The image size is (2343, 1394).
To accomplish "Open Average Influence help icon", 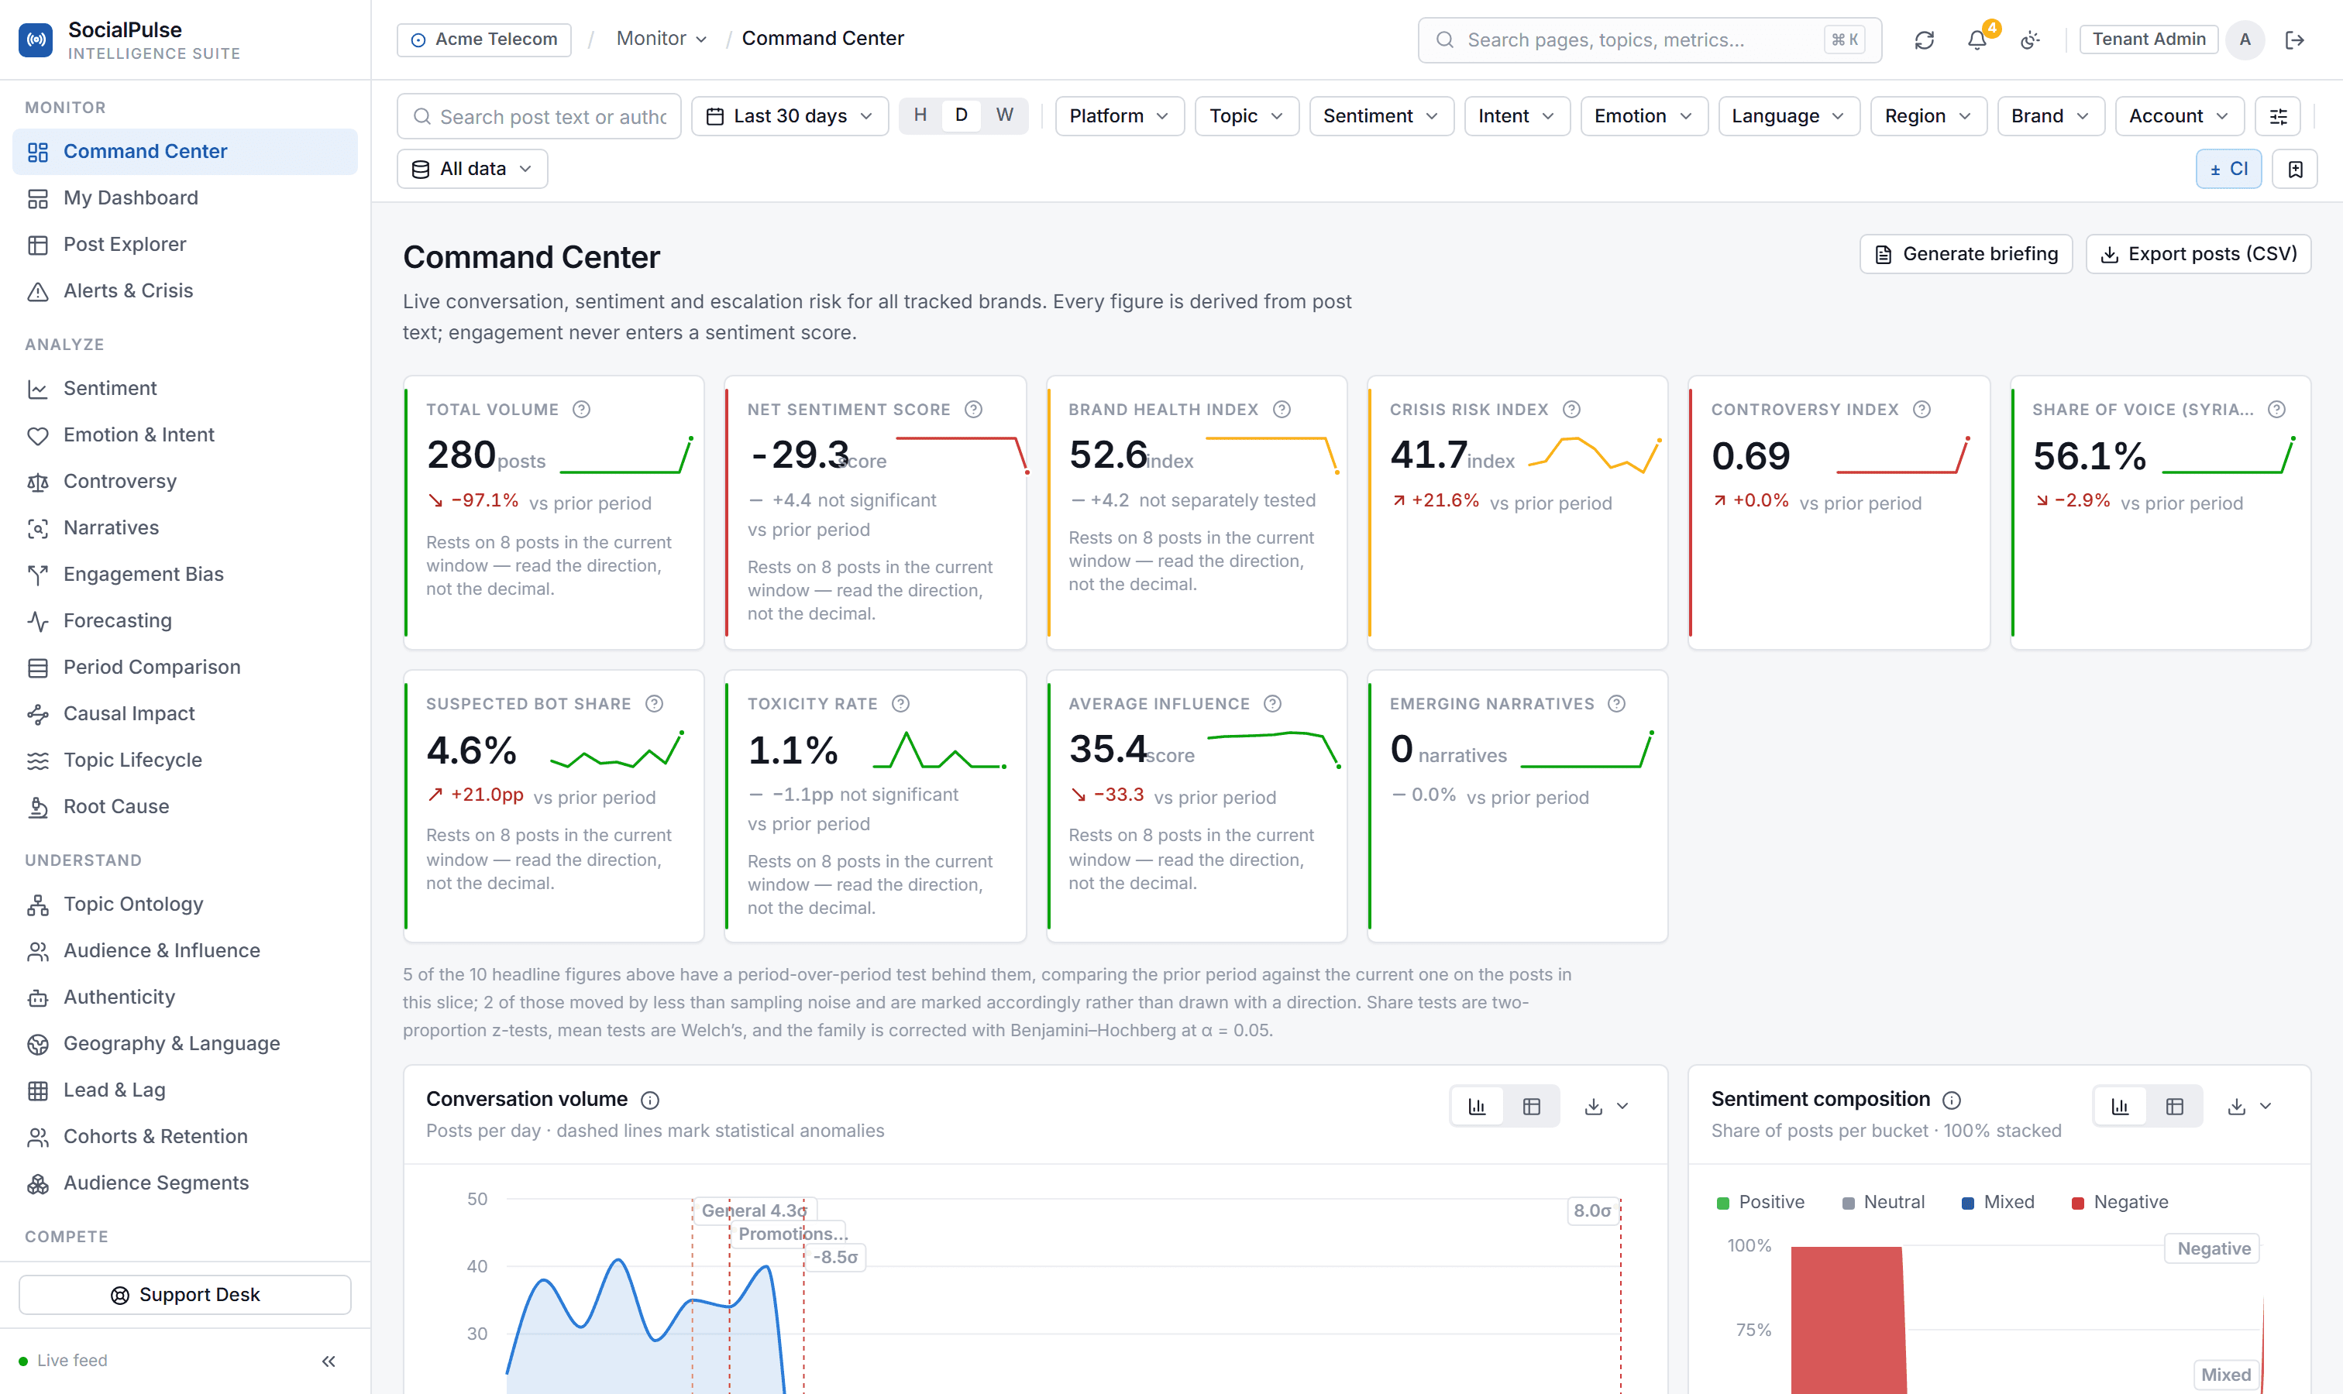I will click(x=1272, y=703).
